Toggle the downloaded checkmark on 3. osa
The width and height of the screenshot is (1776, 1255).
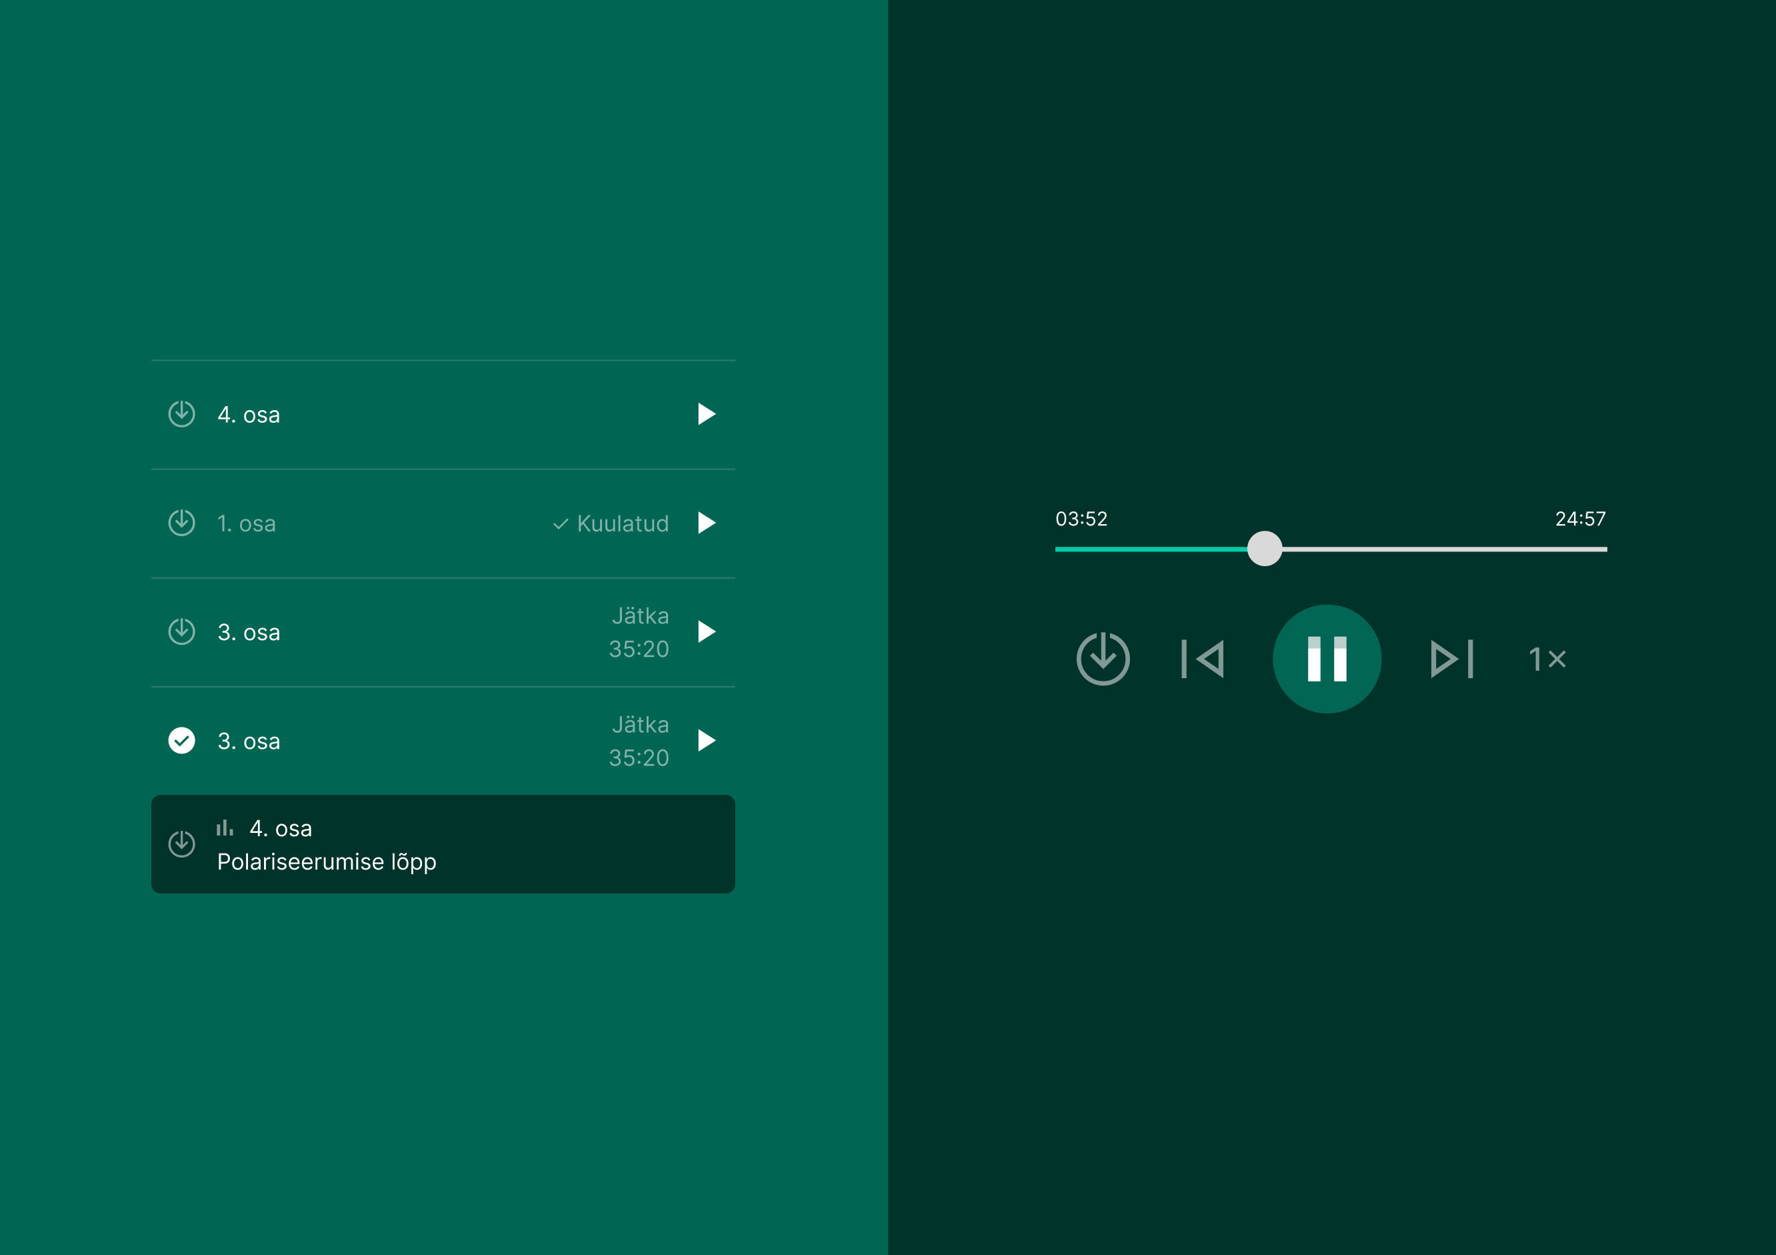click(182, 740)
